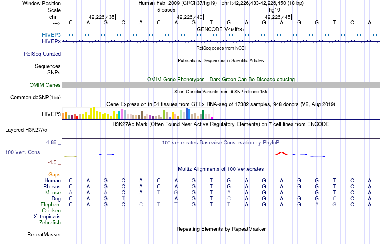Click the -4.5 conservation minimum value
The height and width of the screenshot is (244, 380).
(x=52, y=162)
